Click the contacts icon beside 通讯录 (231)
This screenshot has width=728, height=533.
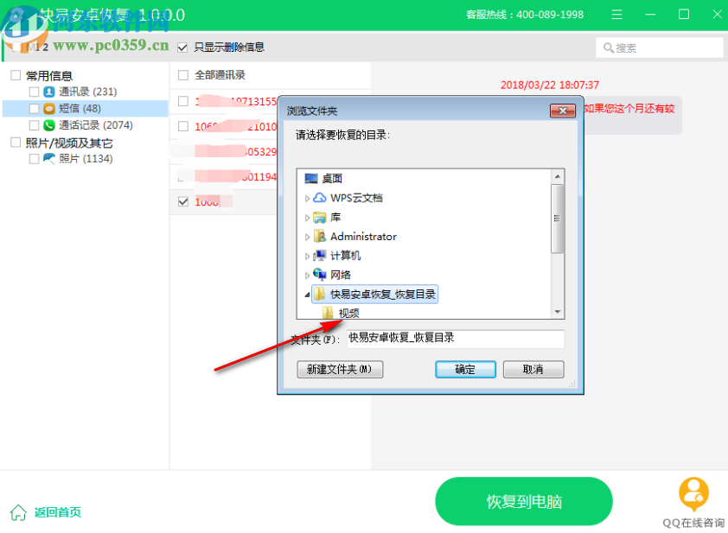tap(48, 92)
